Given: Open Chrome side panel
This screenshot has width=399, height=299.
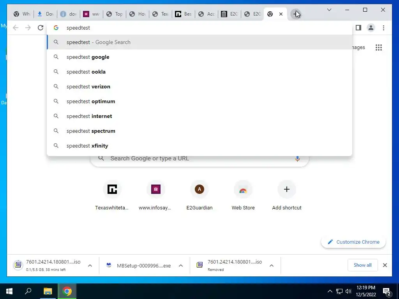Looking at the screenshot, I should [x=358, y=28].
